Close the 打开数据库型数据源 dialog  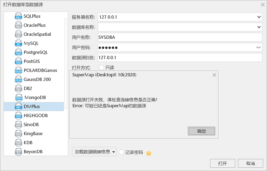[263, 5]
